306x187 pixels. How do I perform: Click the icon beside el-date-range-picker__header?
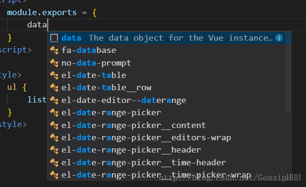[x=54, y=150]
